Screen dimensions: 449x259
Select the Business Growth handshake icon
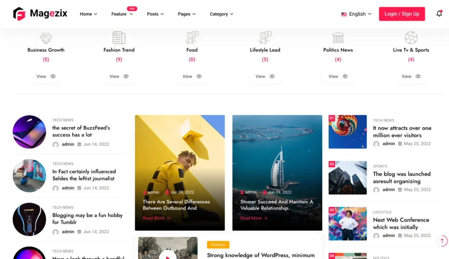pos(46,38)
